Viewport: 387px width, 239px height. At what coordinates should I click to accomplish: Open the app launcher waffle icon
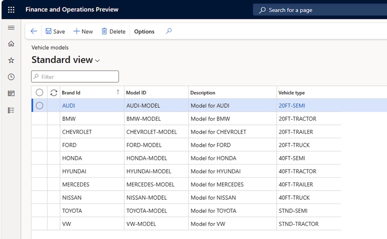tap(11, 10)
